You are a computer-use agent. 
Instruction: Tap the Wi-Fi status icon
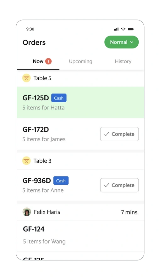pyautogui.click(x=123, y=29)
